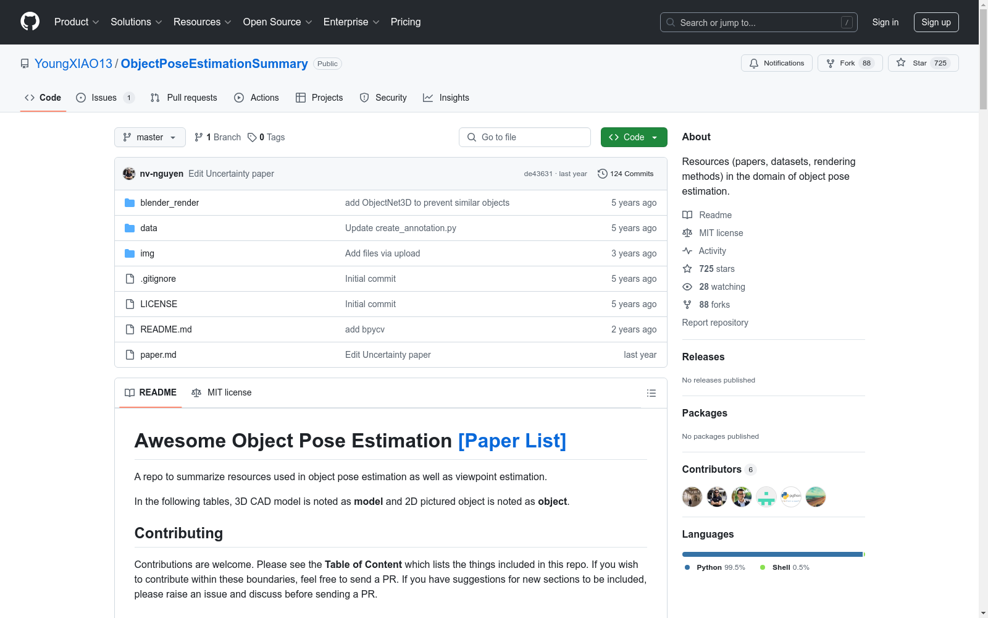Open the third contributor avatar
Image resolution: width=988 pixels, height=618 pixels.
coord(742,497)
